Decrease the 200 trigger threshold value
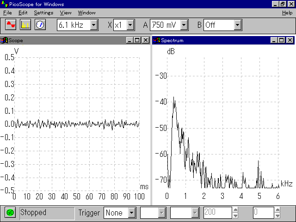 (x=235, y=216)
